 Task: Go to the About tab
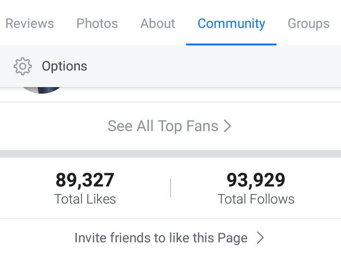[158, 23]
